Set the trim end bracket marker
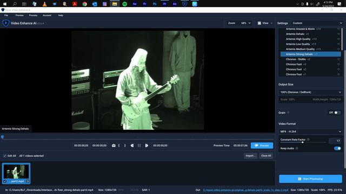 [x=125, y=145]
